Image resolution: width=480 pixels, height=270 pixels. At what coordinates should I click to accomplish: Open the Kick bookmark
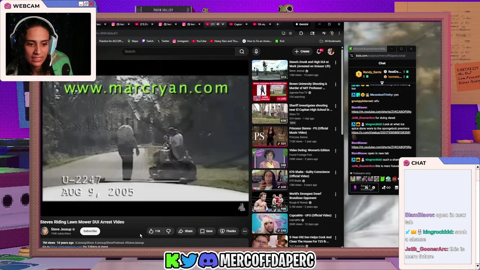click(x=280, y=41)
